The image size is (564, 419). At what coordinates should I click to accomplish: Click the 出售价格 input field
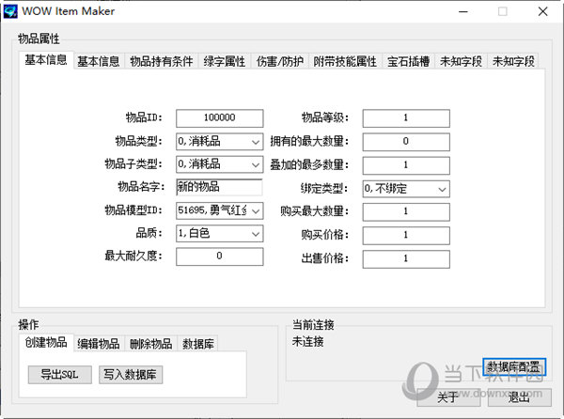pos(406,259)
